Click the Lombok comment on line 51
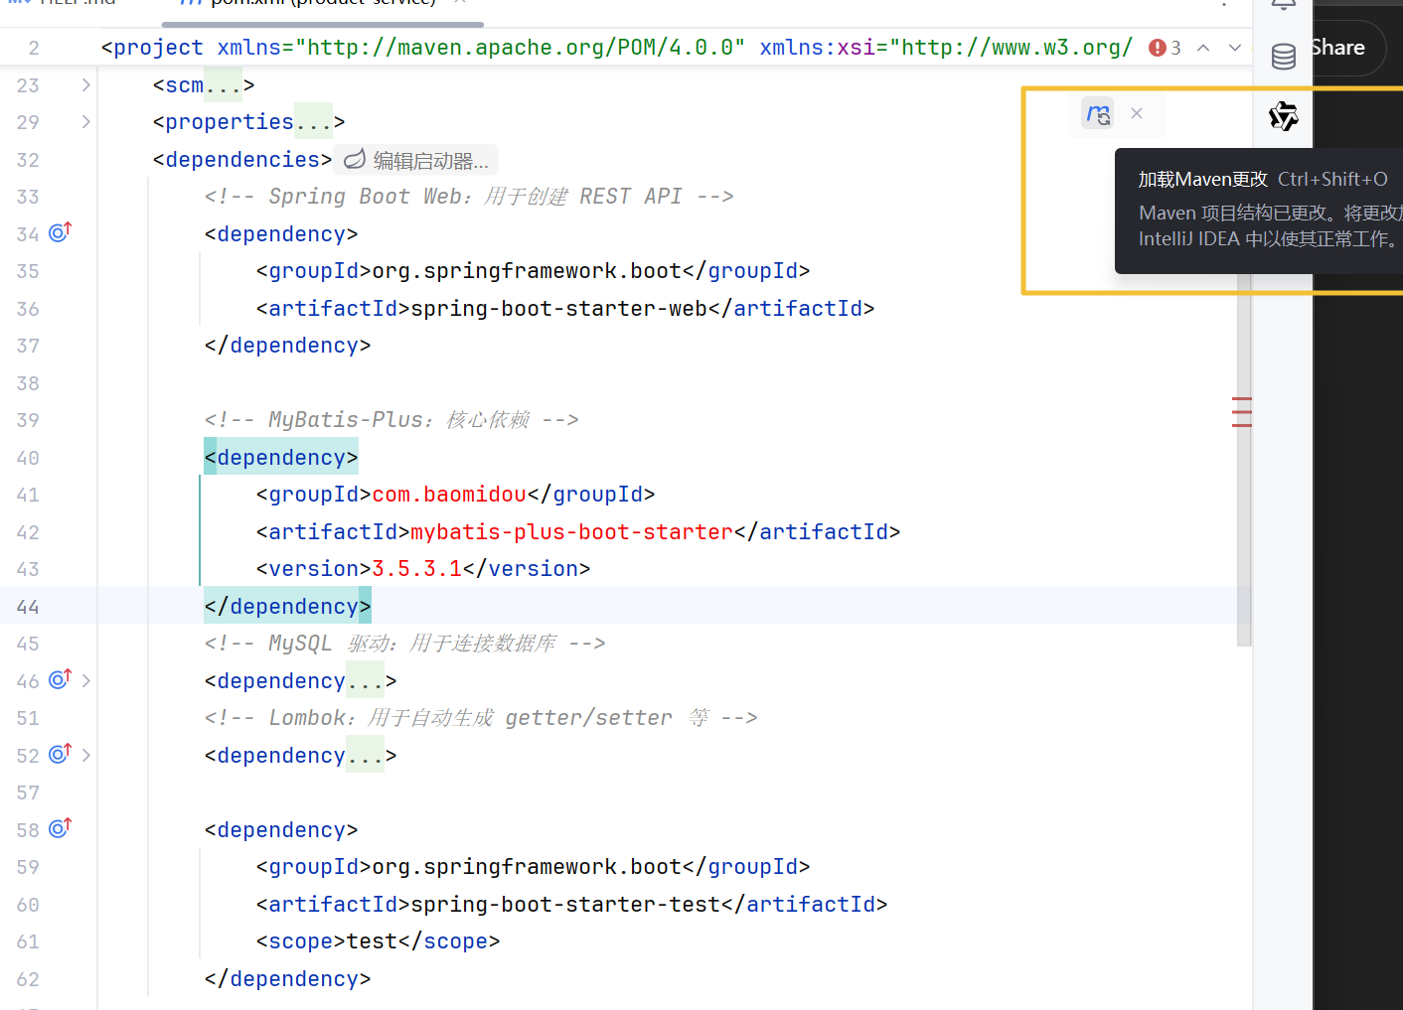This screenshot has height=1010, width=1403. 481,718
